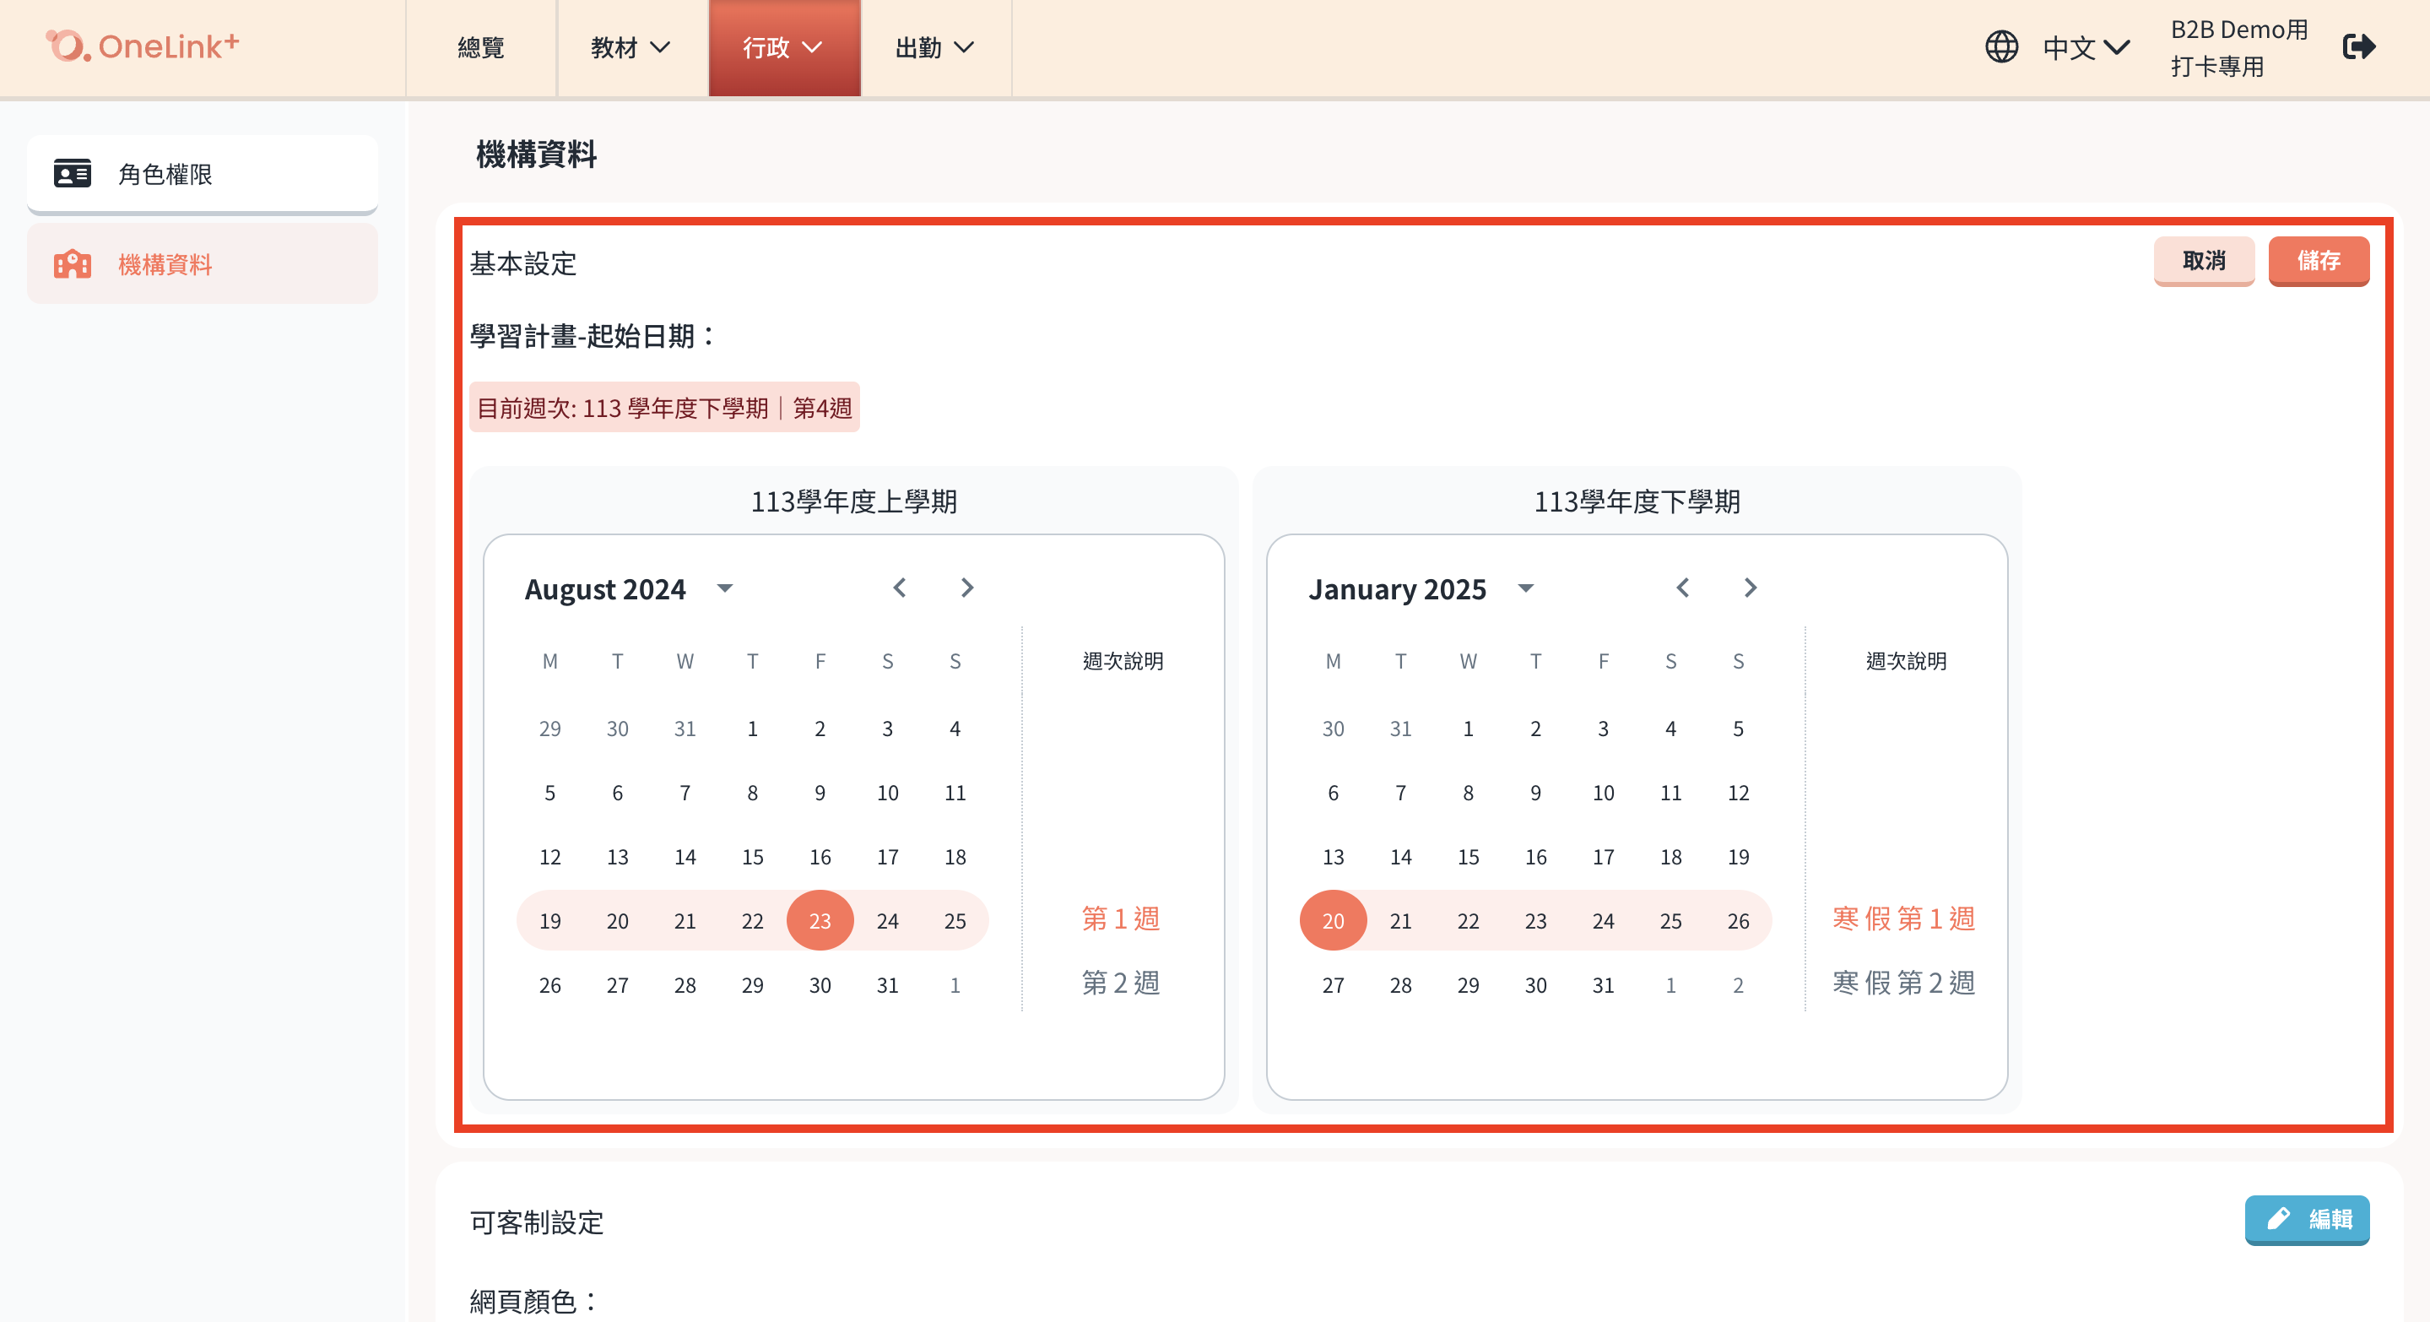
Task: Select August 19 in the 2024 calendar
Action: (550, 920)
